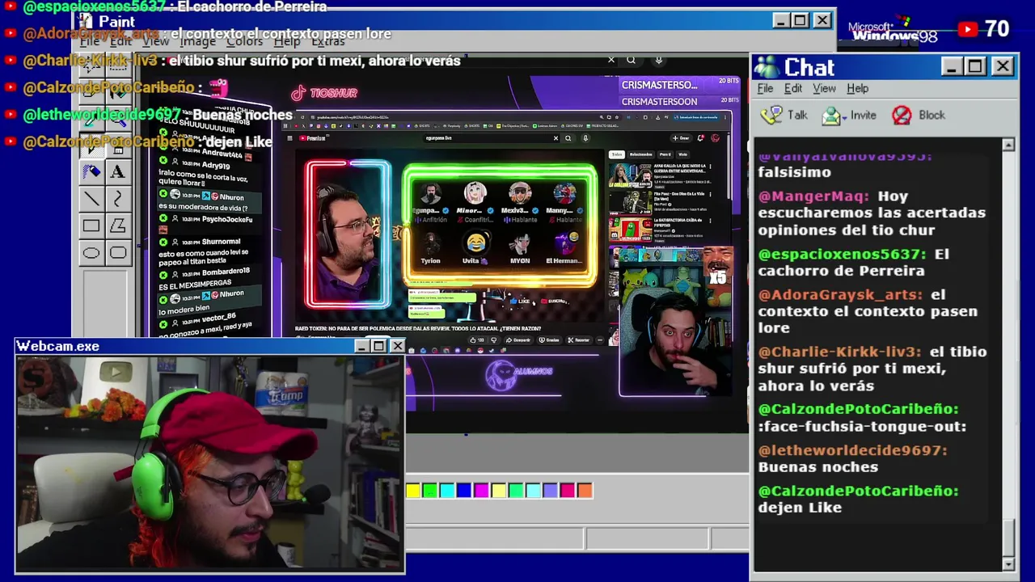This screenshot has width=1035, height=582.
Task: Select the Rectangle shape tool in Paint
Action: coord(91,226)
